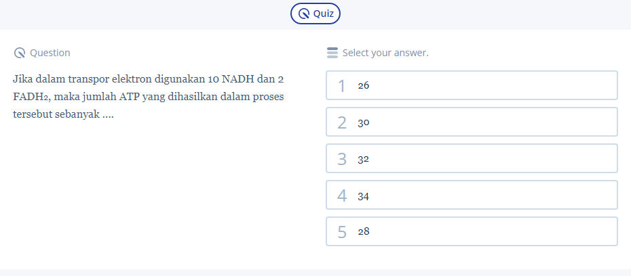Image resolution: width=631 pixels, height=276 pixels.
Task: Click the magnifier icon inside the Quiz badge
Action: [304, 13]
